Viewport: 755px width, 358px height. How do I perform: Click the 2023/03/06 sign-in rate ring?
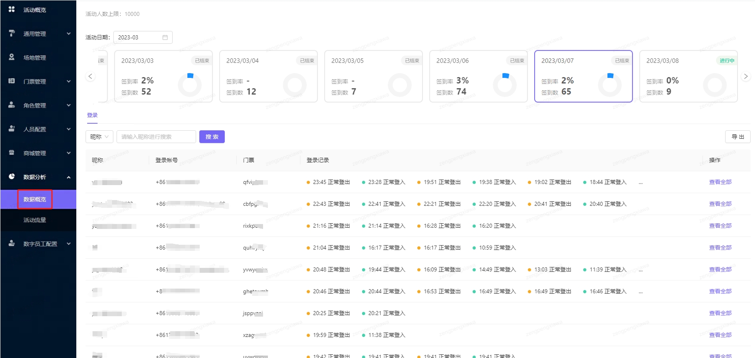pyautogui.click(x=505, y=85)
